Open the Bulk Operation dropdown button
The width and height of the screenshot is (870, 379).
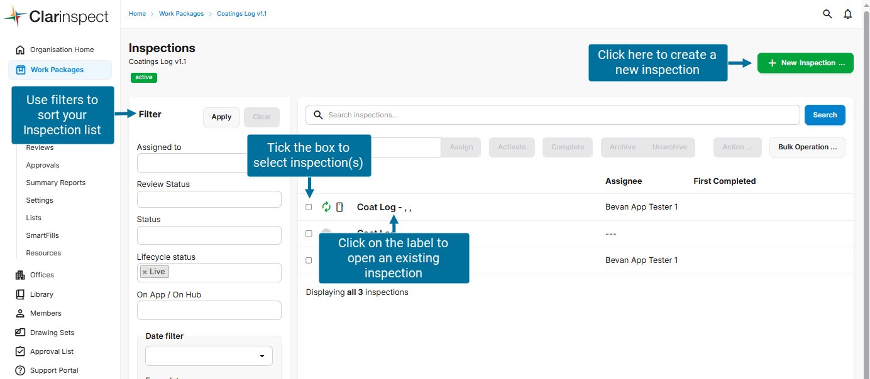point(807,147)
